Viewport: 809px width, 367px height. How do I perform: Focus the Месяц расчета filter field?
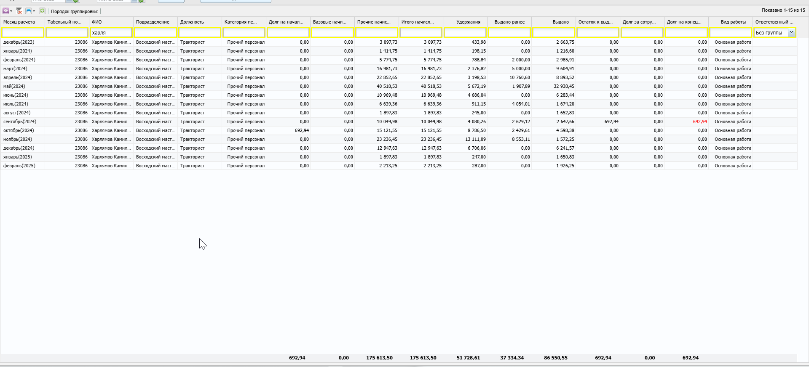[x=23, y=32]
